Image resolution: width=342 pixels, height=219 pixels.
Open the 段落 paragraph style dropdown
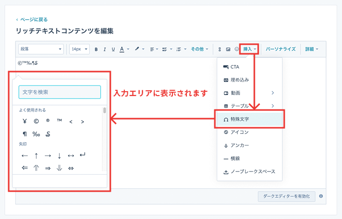pyautogui.click(x=41, y=49)
